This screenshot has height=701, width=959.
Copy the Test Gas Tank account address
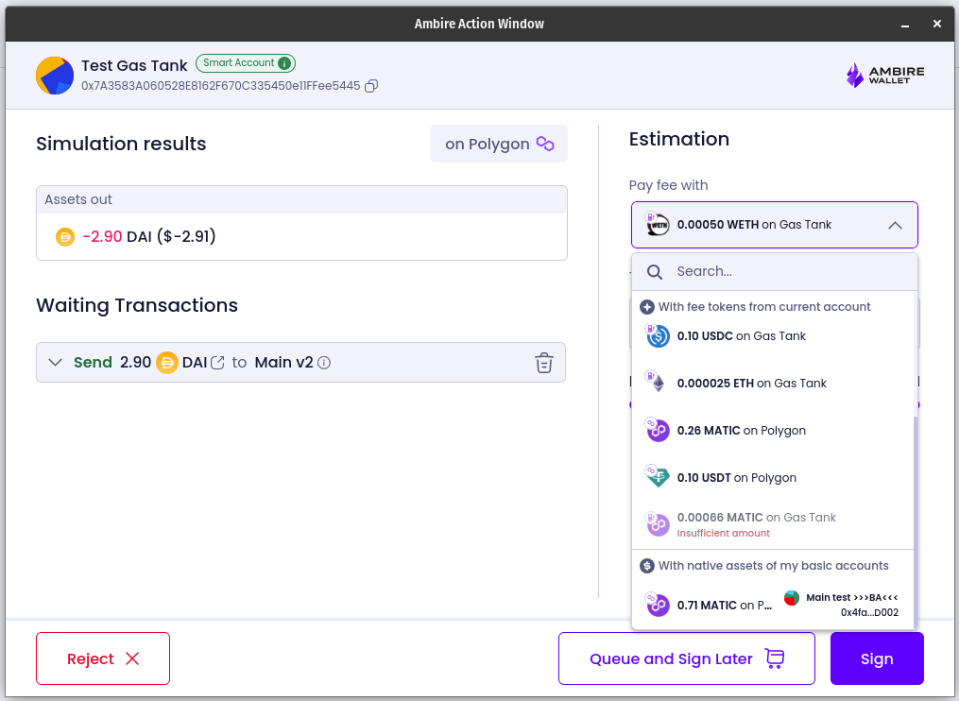(371, 86)
